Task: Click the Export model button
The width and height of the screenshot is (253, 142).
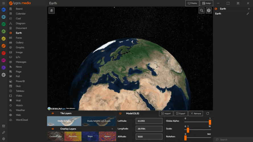Action: (x=180, y=114)
